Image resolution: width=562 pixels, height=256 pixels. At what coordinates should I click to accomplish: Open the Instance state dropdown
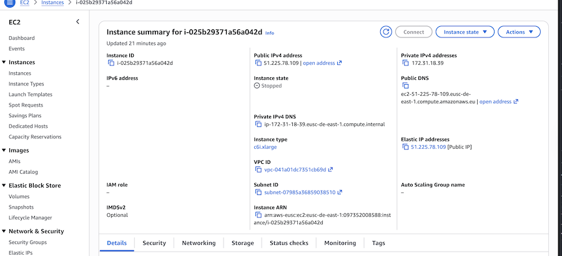465,32
